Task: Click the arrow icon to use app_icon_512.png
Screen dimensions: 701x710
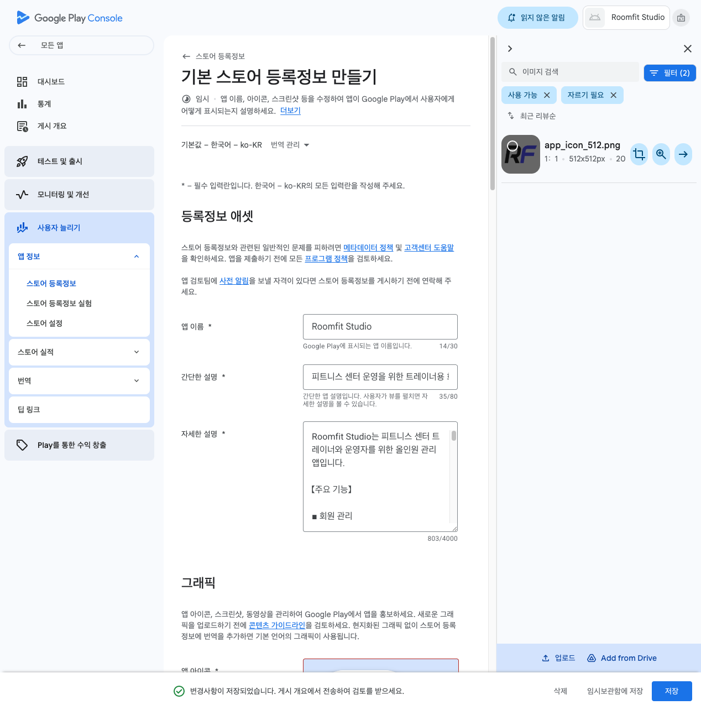Action: coord(683,154)
